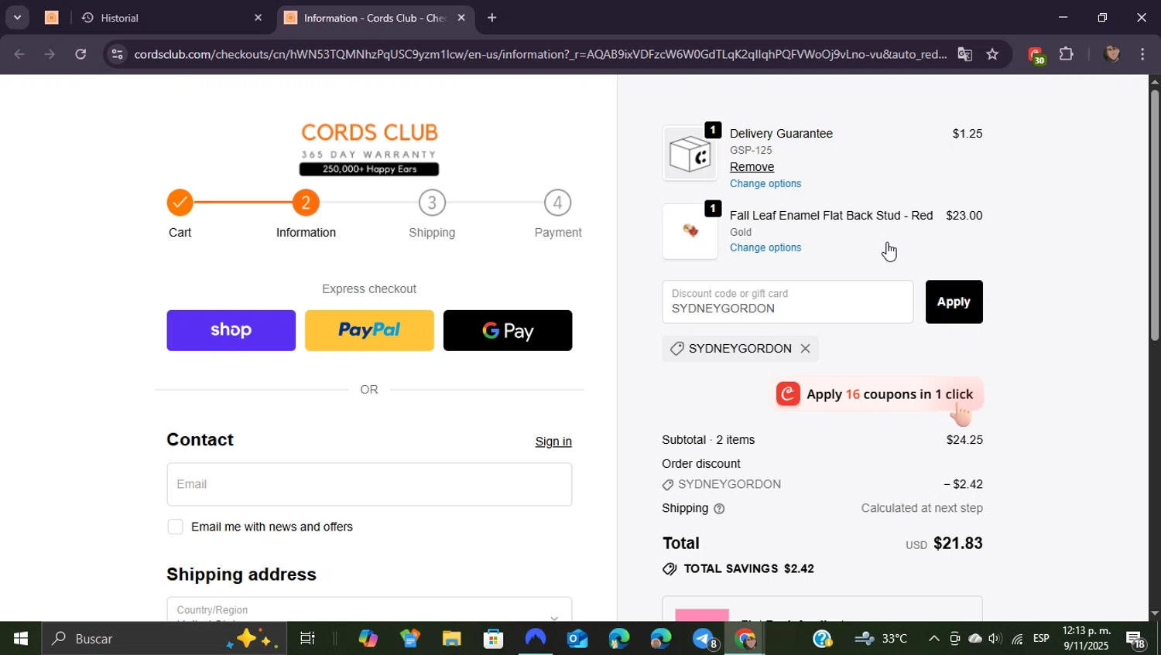Switch ESP keyboard language
1161x655 pixels.
coord(1041,639)
